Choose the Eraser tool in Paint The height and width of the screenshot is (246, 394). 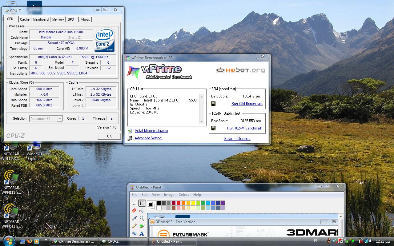134,211
